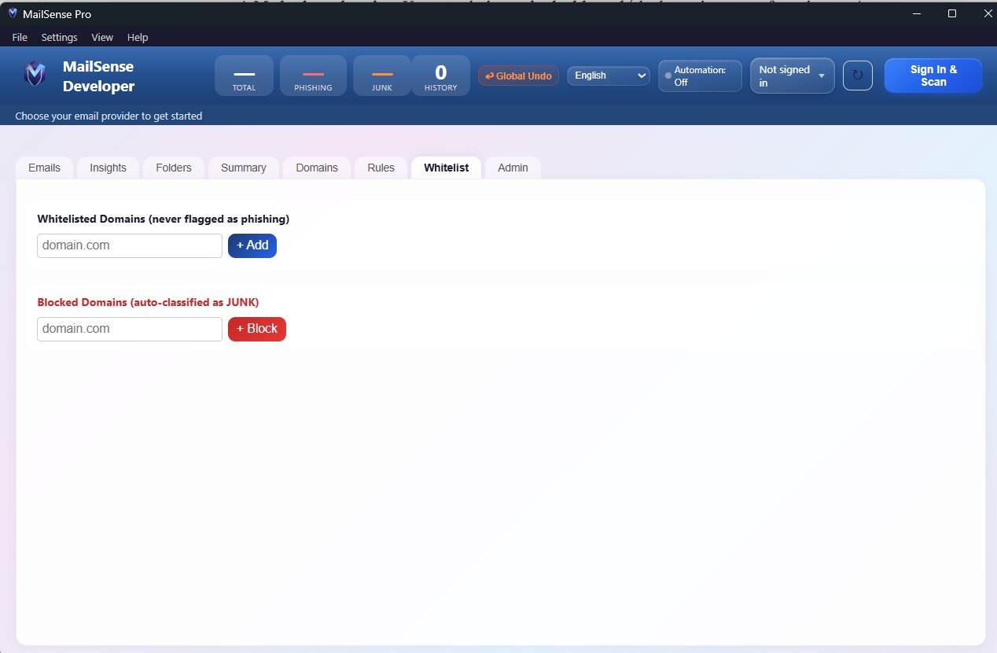Viewport: 997px width, 653px height.
Task: Click the Sign In & Scan button
Action: (x=933, y=76)
